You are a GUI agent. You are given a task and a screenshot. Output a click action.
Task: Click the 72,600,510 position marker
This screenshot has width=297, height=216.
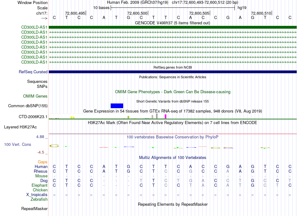[261, 13]
